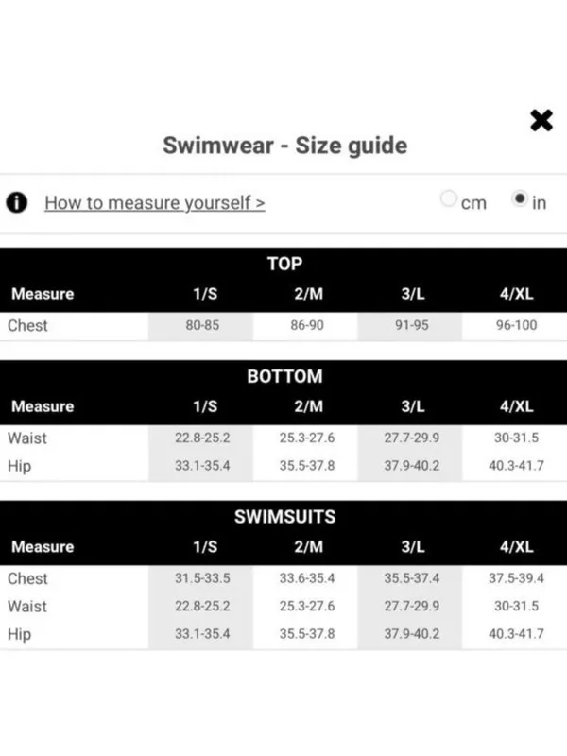Image resolution: width=567 pixels, height=756 pixels.
Task: Click the 4/XL column in TOP table
Action: pos(516,294)
